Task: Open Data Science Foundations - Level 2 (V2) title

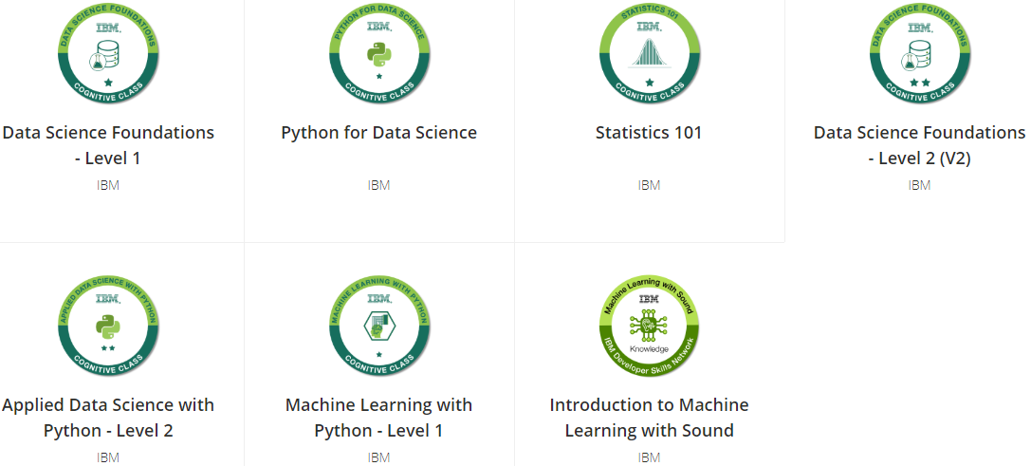Action: click(920, 145)
